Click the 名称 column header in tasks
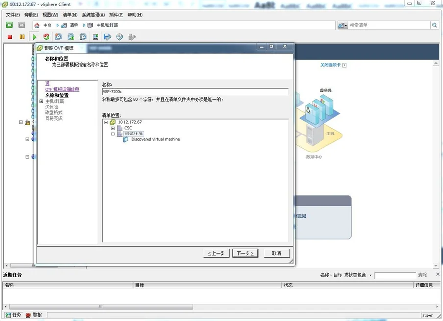 (x=68, y=285)
